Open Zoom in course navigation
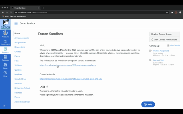 tap(17, 97)
